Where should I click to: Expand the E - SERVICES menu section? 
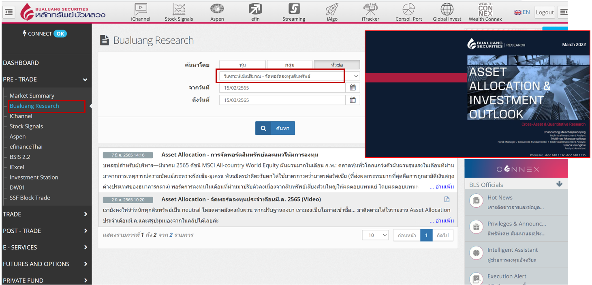[46, 247]
